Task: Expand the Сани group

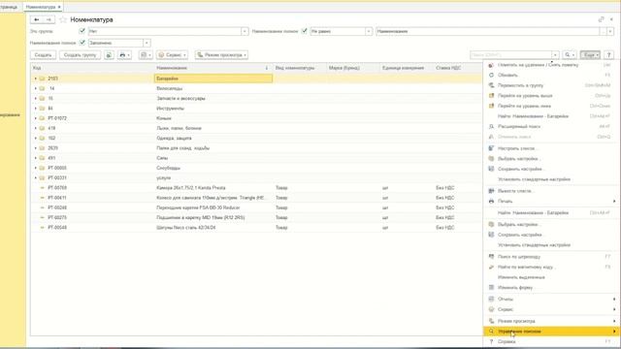Action: point(36,158)
